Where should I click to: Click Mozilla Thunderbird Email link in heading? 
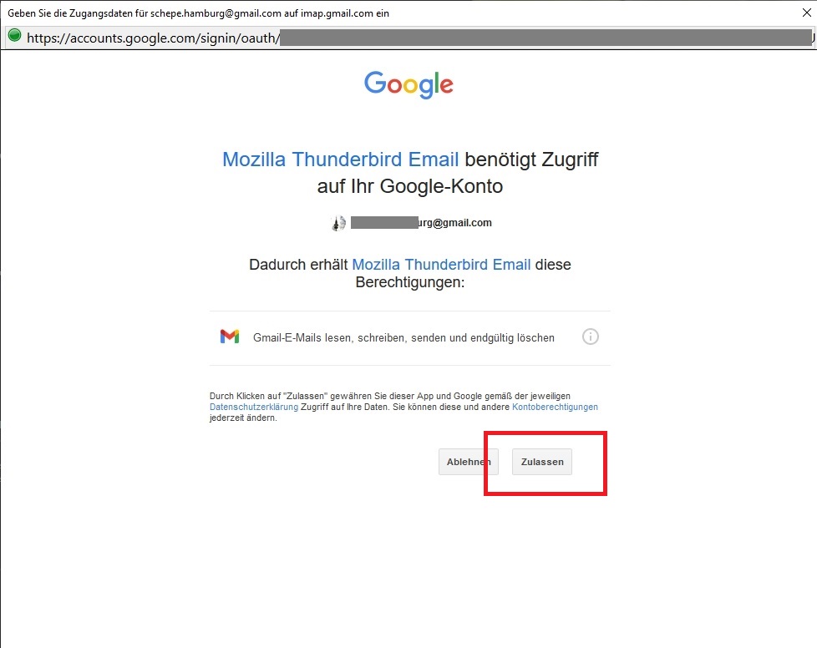(x=340, y=159)
